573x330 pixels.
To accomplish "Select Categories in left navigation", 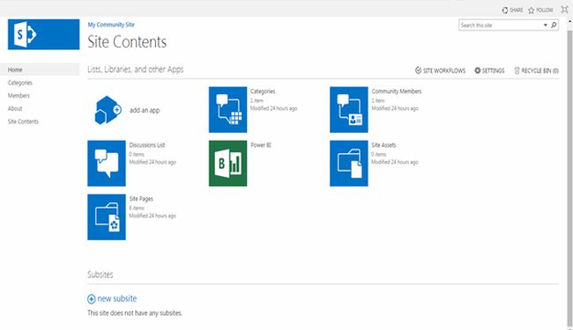I will pos(20,83).
